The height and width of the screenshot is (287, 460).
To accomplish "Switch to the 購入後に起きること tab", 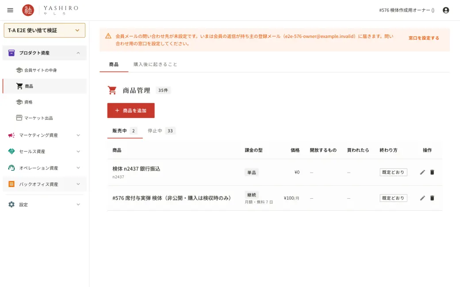I will (155, 64).
